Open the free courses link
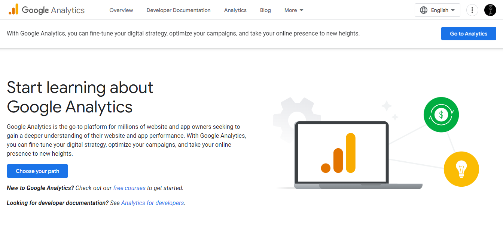Screen dimensions: 503x230 pos(129,188)
